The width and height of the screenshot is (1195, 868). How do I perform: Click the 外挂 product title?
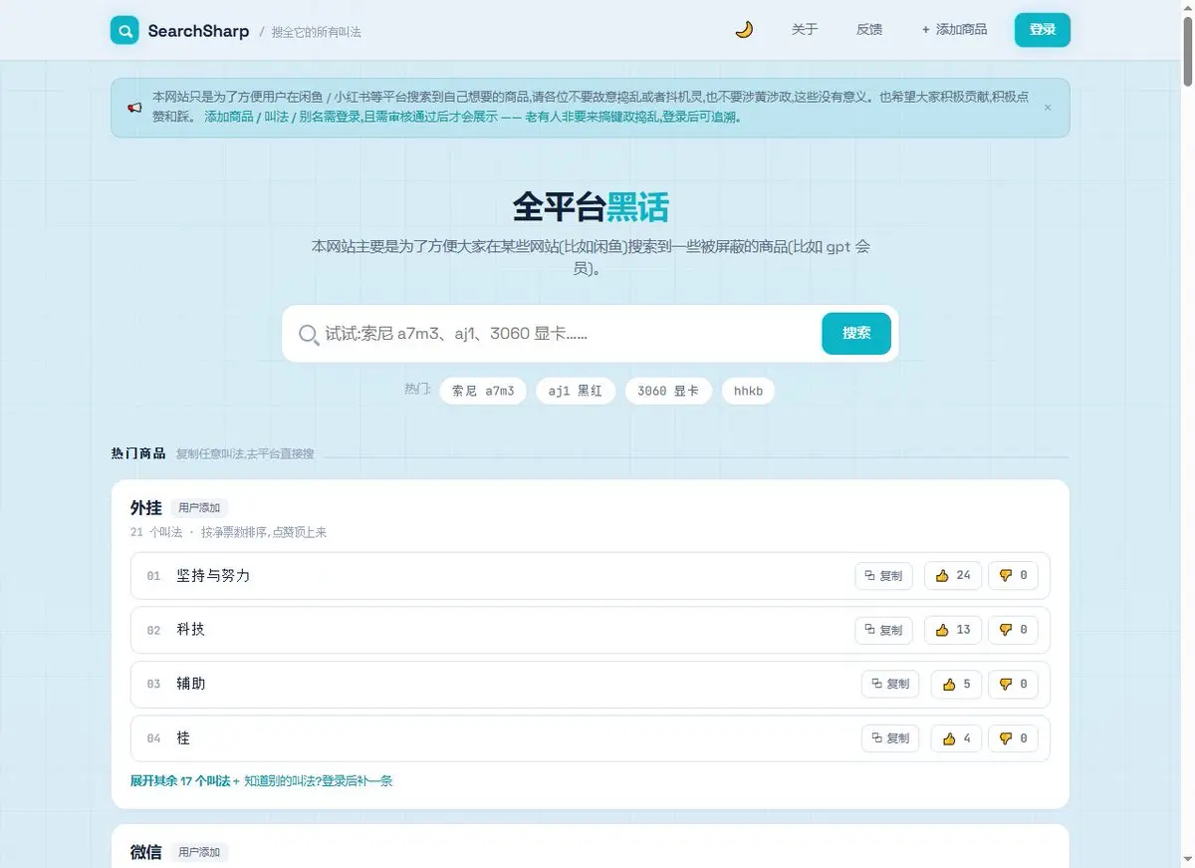tap(146, 508)
